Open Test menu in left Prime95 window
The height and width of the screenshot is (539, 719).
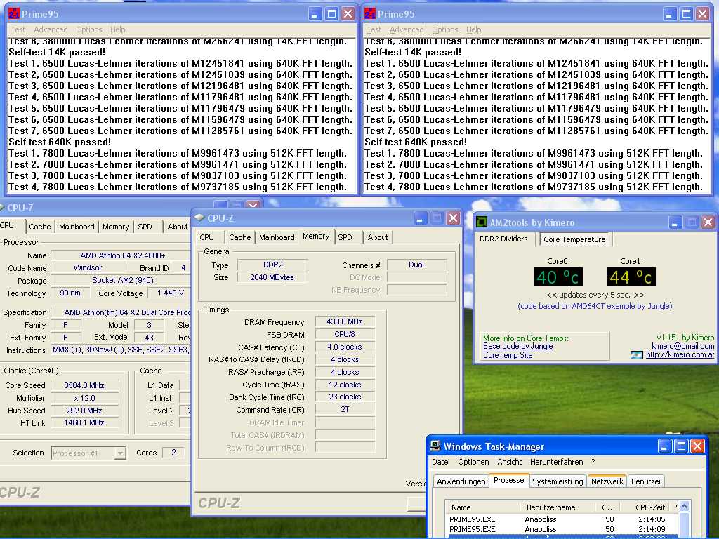point(18,29)
